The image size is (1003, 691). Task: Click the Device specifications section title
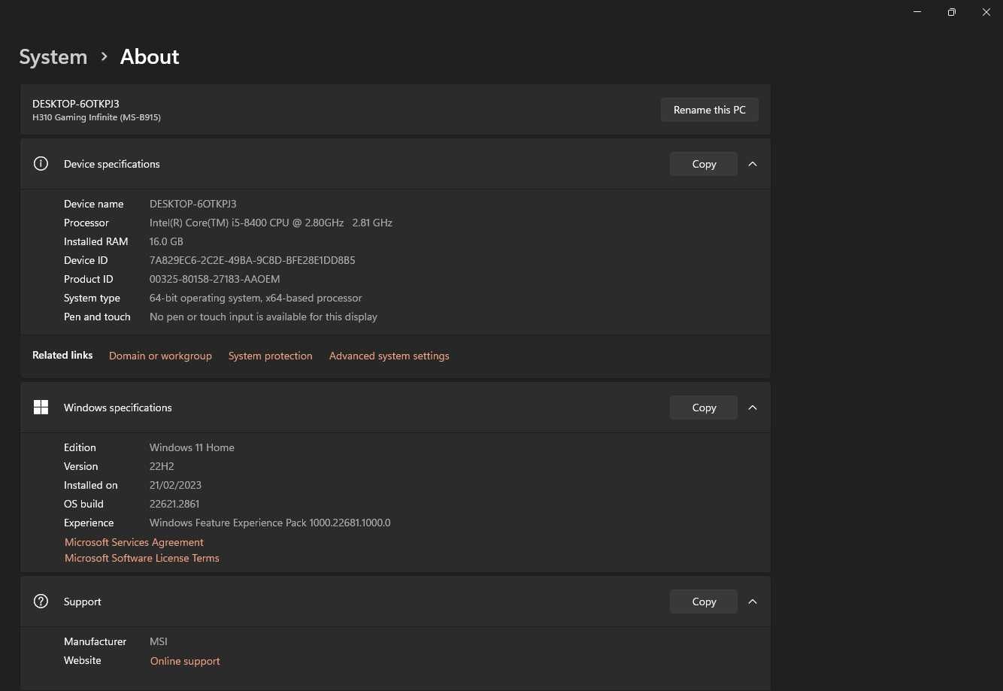click(112, 164)
